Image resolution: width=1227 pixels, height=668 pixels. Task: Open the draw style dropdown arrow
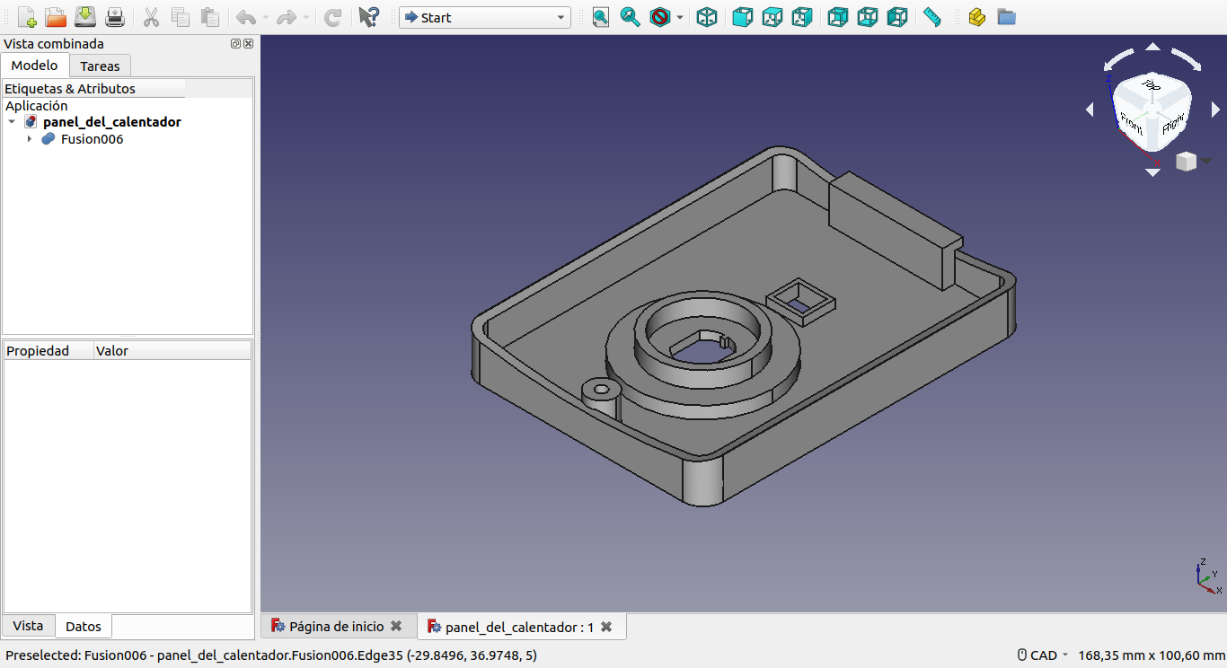coord(680,17)
